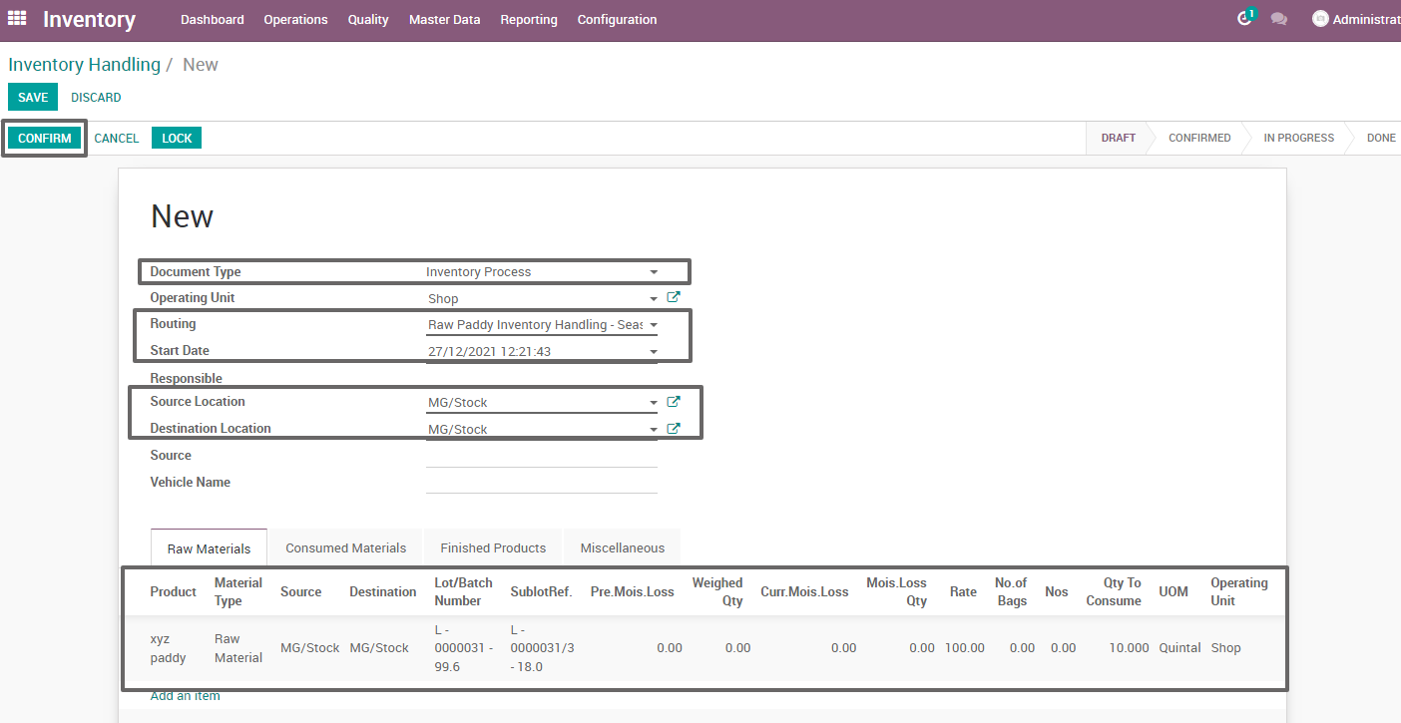This screenshot has height=723, width=1401.
Task: Click the Administrator avatar
Action: click(1320, 17)
